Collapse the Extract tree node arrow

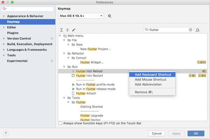coord(68,58)
